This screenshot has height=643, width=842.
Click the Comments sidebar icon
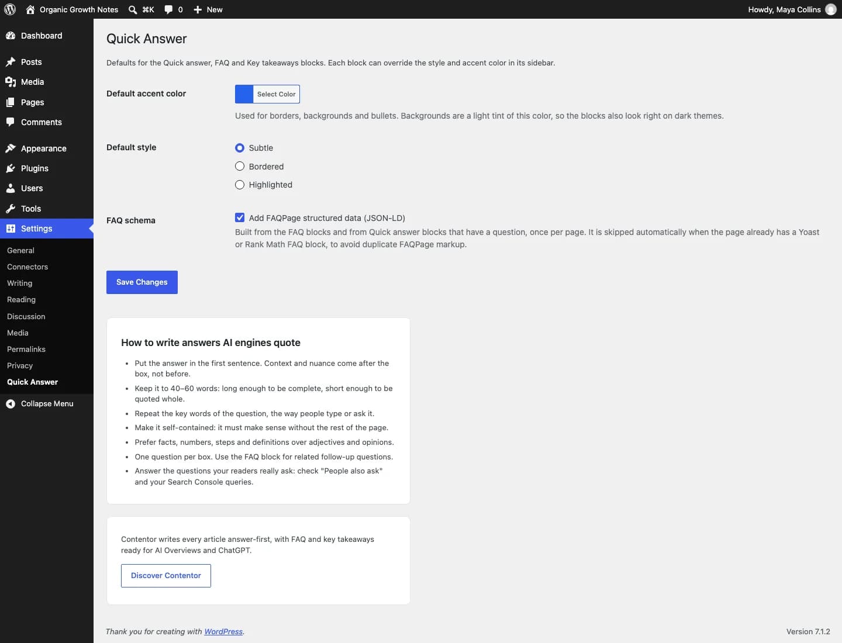tap(11, 122)
